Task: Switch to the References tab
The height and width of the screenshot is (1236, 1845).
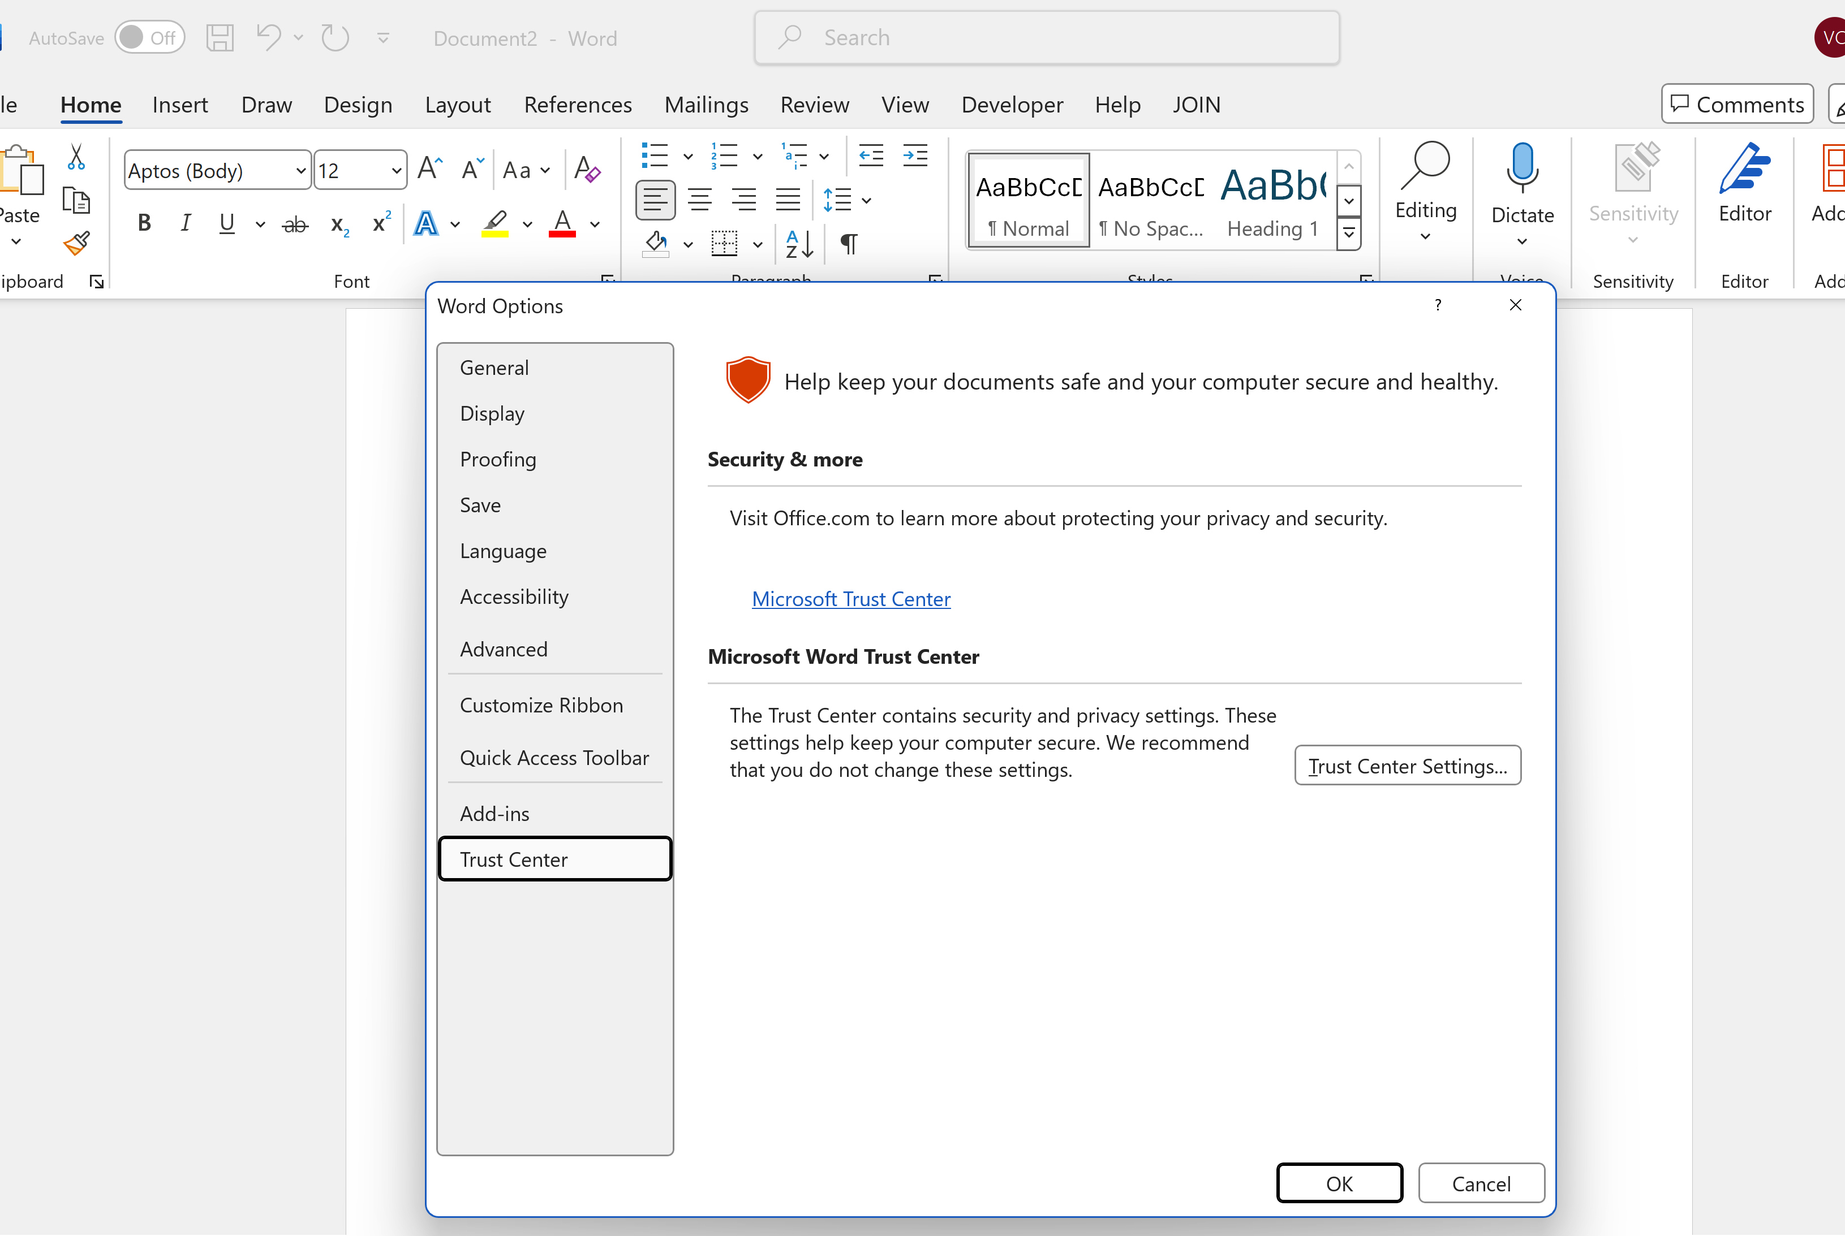Action: click(578, 105)
